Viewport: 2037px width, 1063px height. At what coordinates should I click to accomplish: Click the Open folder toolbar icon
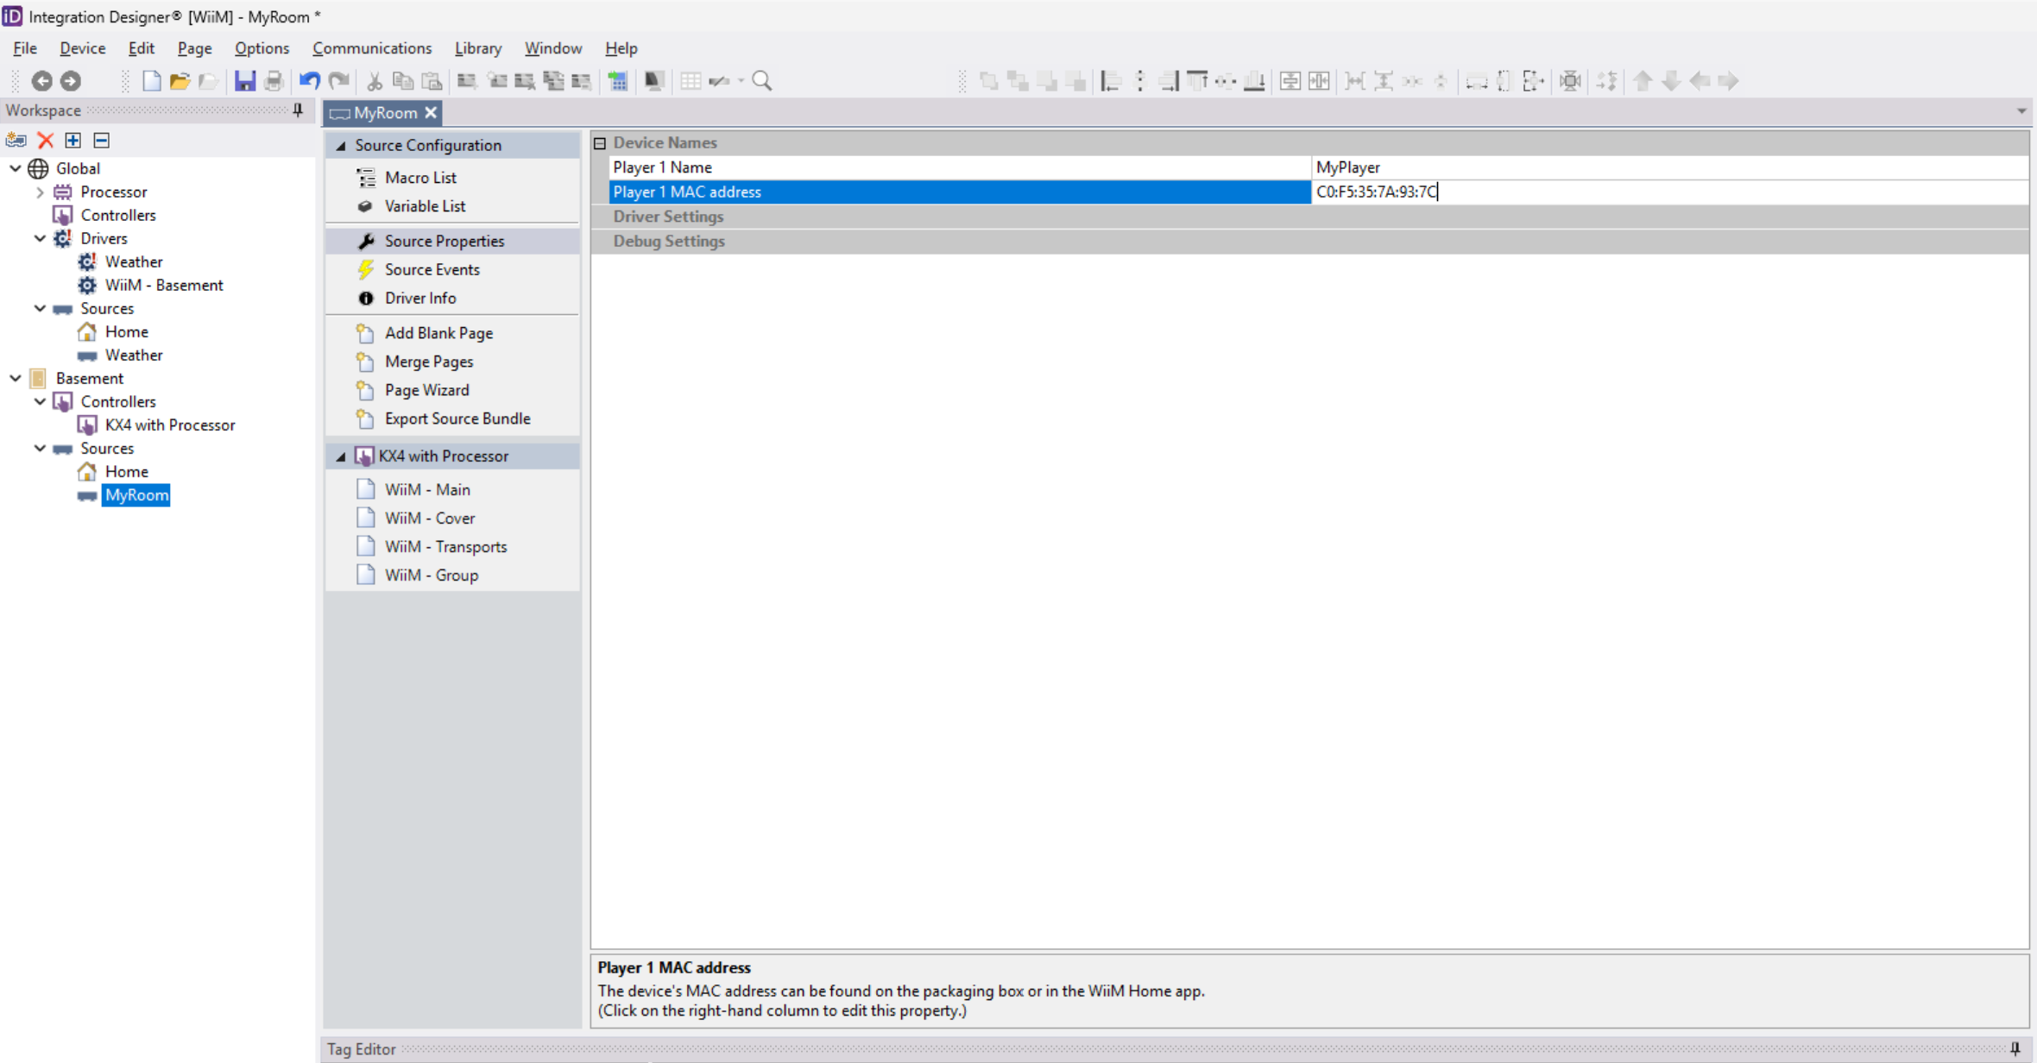click(180, 81)
